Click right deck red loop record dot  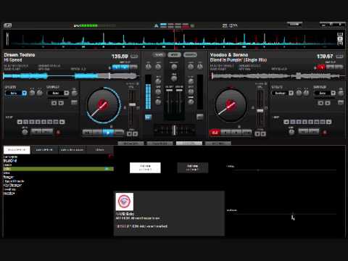(325, 132)
